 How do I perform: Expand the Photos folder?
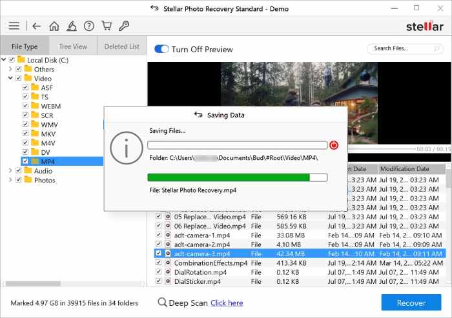tap(11, 179)
